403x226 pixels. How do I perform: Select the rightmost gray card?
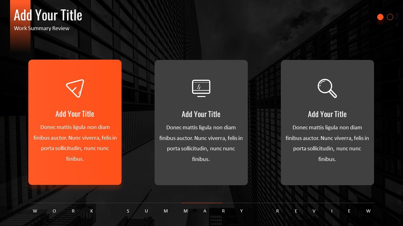(327, 171)
